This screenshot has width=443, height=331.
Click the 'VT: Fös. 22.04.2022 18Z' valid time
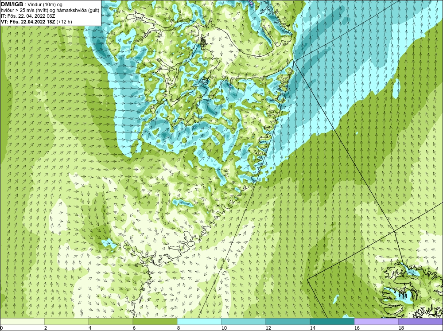point(28,21)
